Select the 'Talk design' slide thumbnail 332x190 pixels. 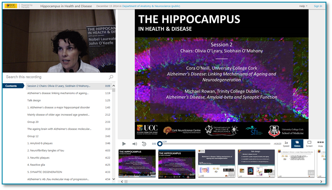pyautogui.click(x=256, y=163)
